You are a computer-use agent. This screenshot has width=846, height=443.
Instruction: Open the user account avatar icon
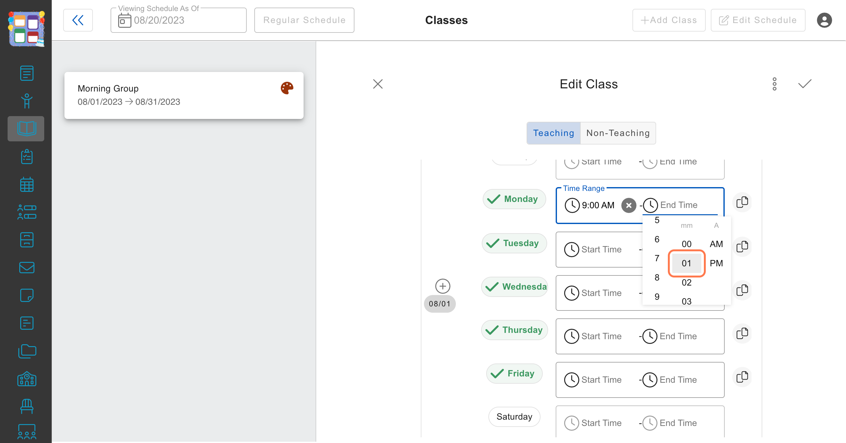tap(824, 20)
